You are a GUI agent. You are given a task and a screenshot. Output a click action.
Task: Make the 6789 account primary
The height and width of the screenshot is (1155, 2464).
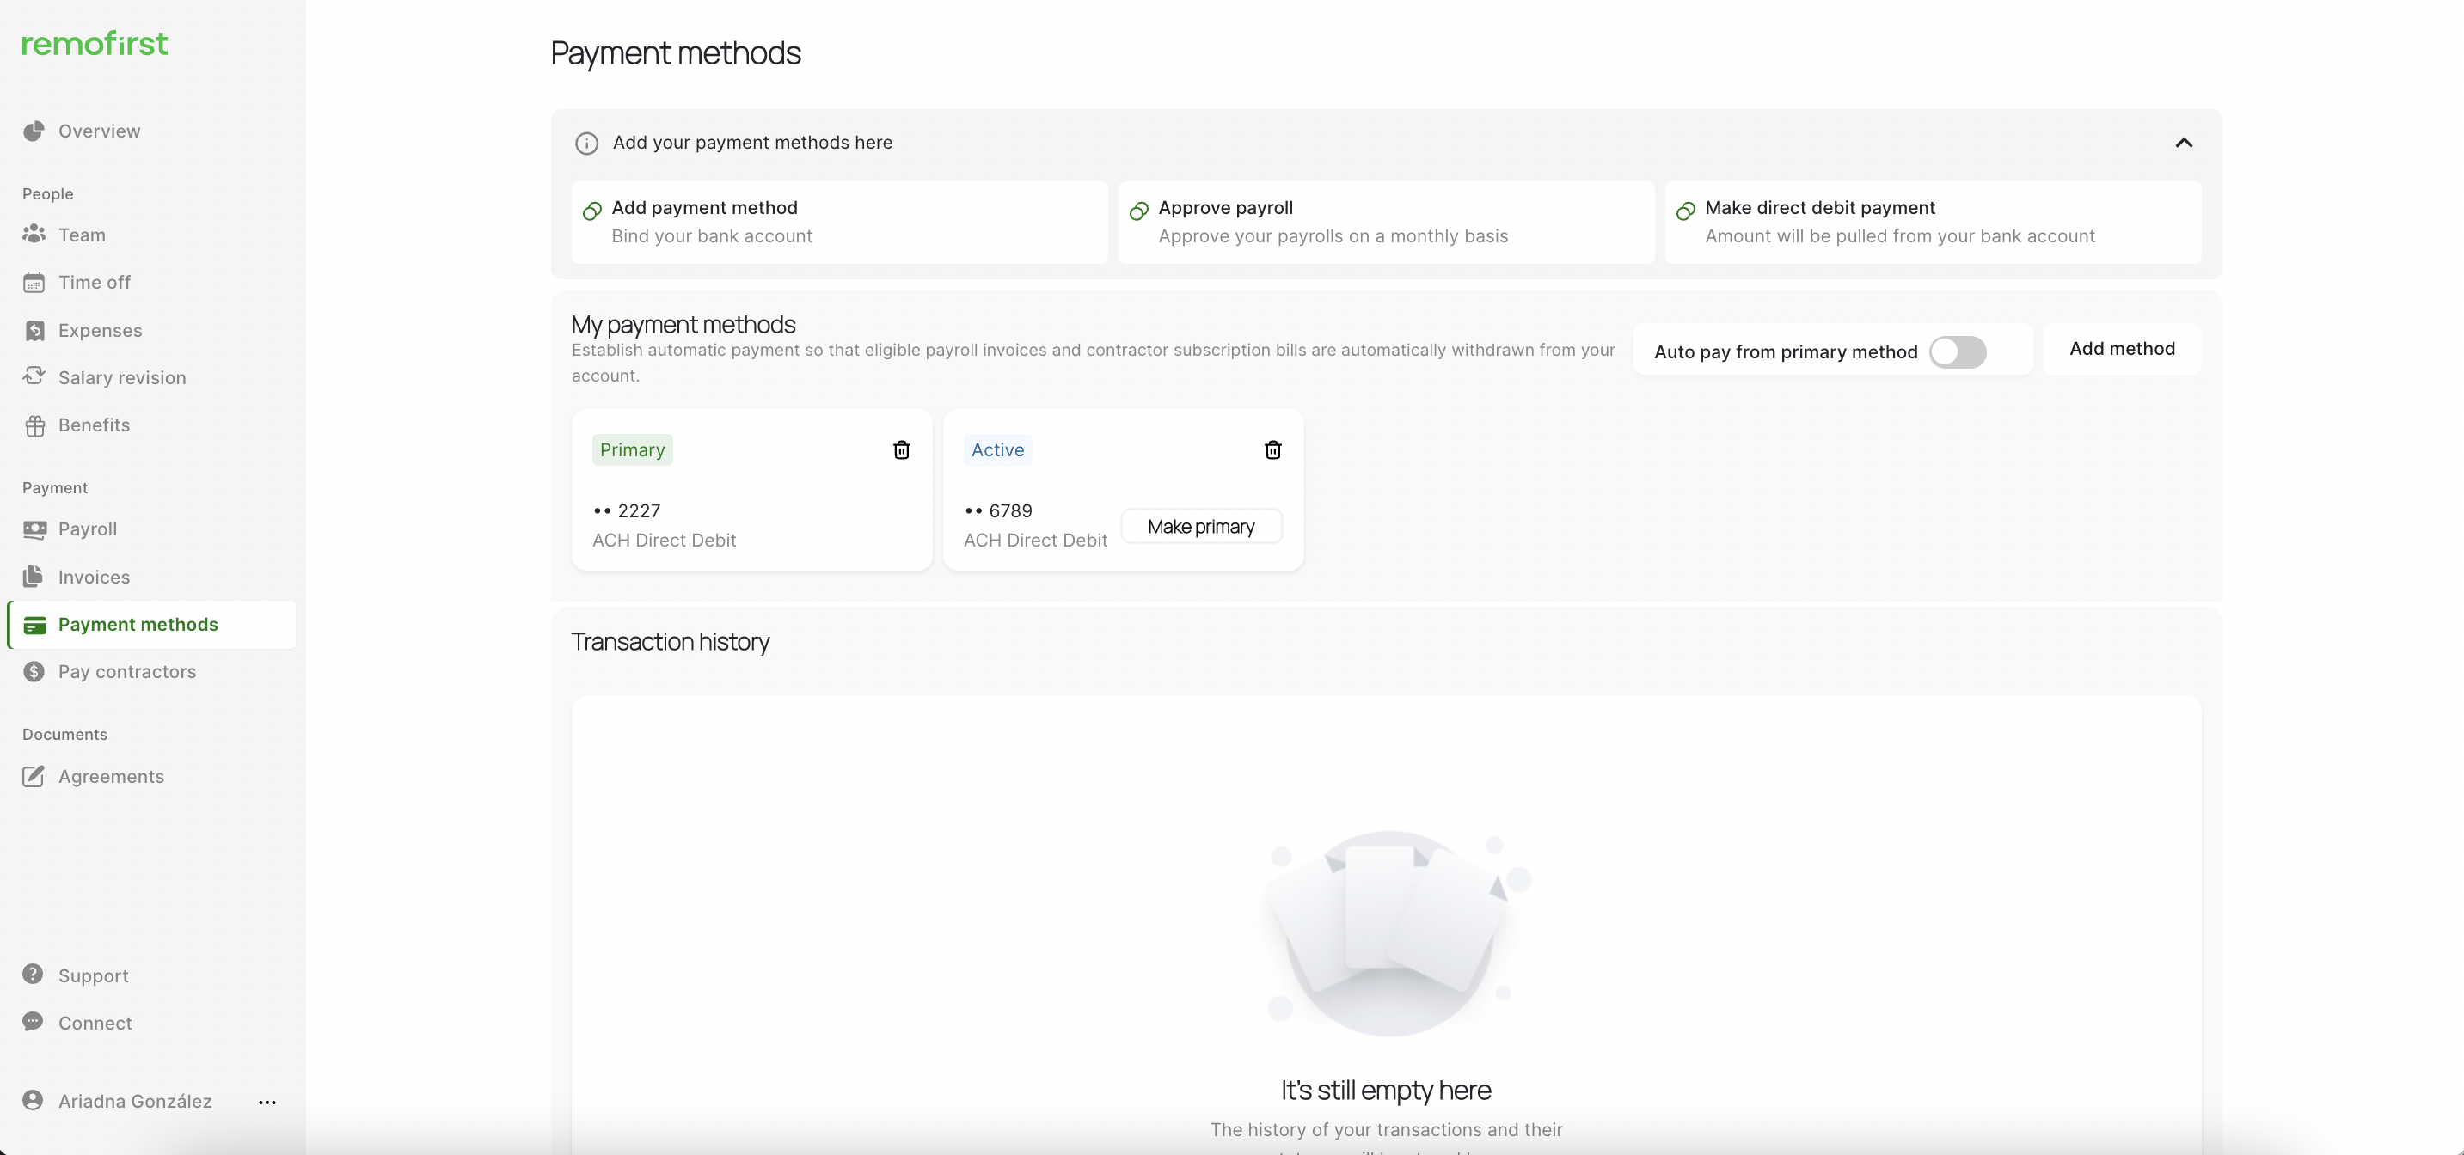[x=1200, y=527]
